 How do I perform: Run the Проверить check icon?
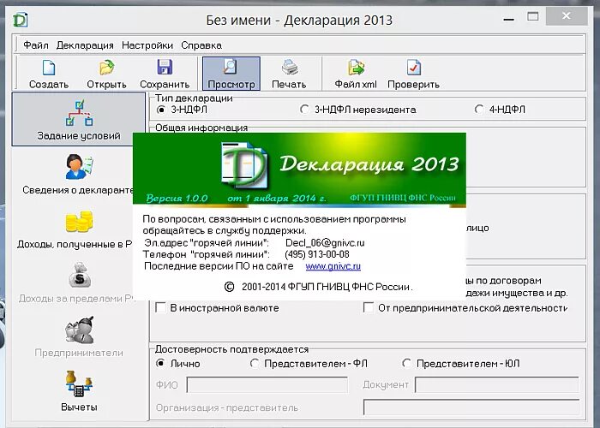click(x=414, y=68)
